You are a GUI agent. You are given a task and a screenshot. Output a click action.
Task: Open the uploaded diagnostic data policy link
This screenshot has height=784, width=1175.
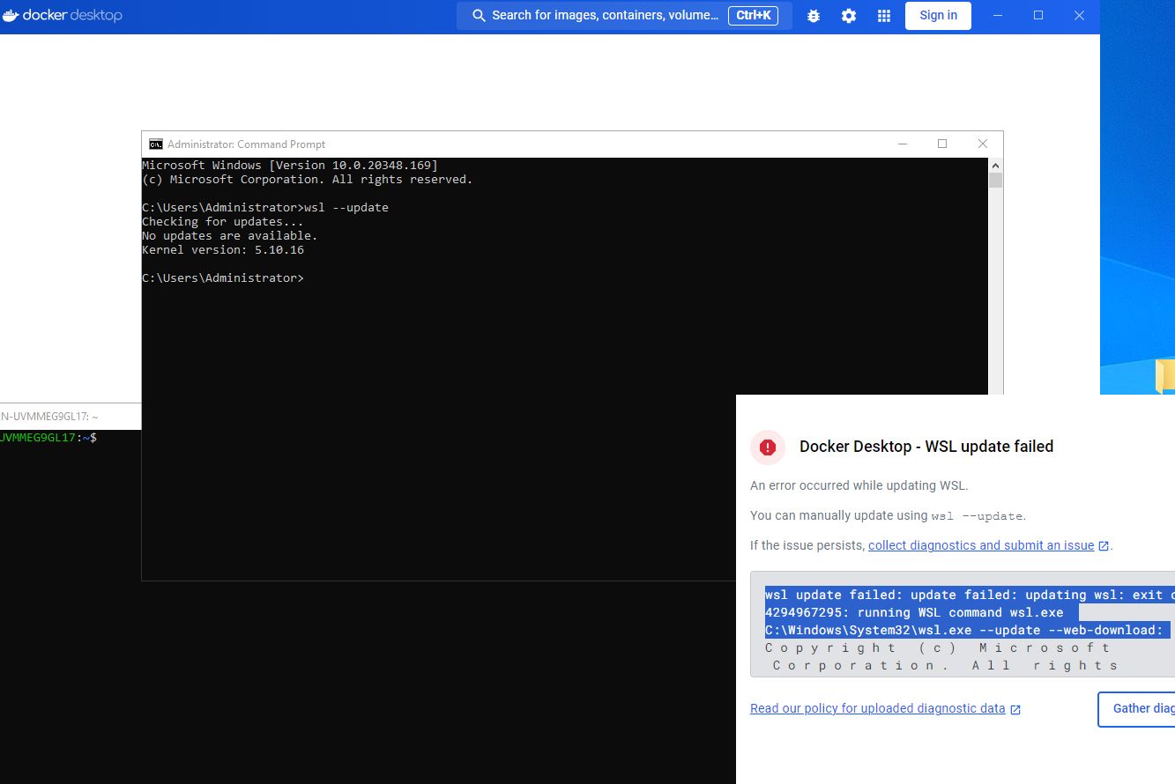(x=877, y=708)
